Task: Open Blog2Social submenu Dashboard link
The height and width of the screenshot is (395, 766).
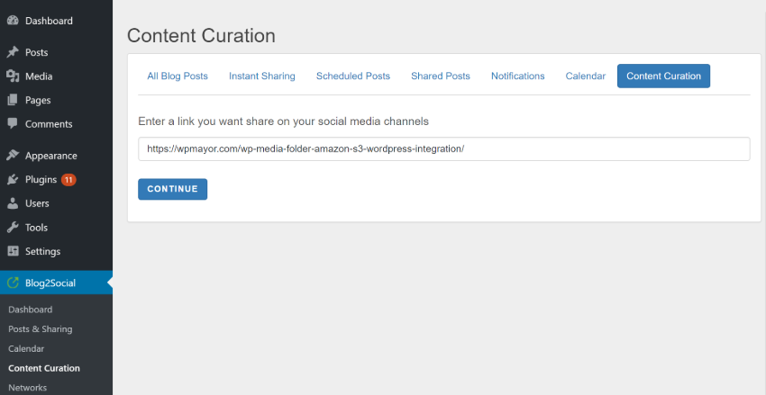Action: click(x=31, y=310)
